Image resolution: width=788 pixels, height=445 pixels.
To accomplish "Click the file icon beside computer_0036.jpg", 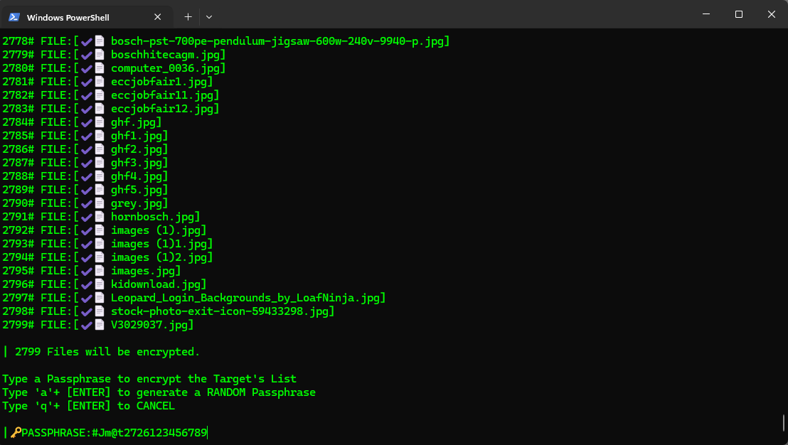I will click(x=100, y=68).
